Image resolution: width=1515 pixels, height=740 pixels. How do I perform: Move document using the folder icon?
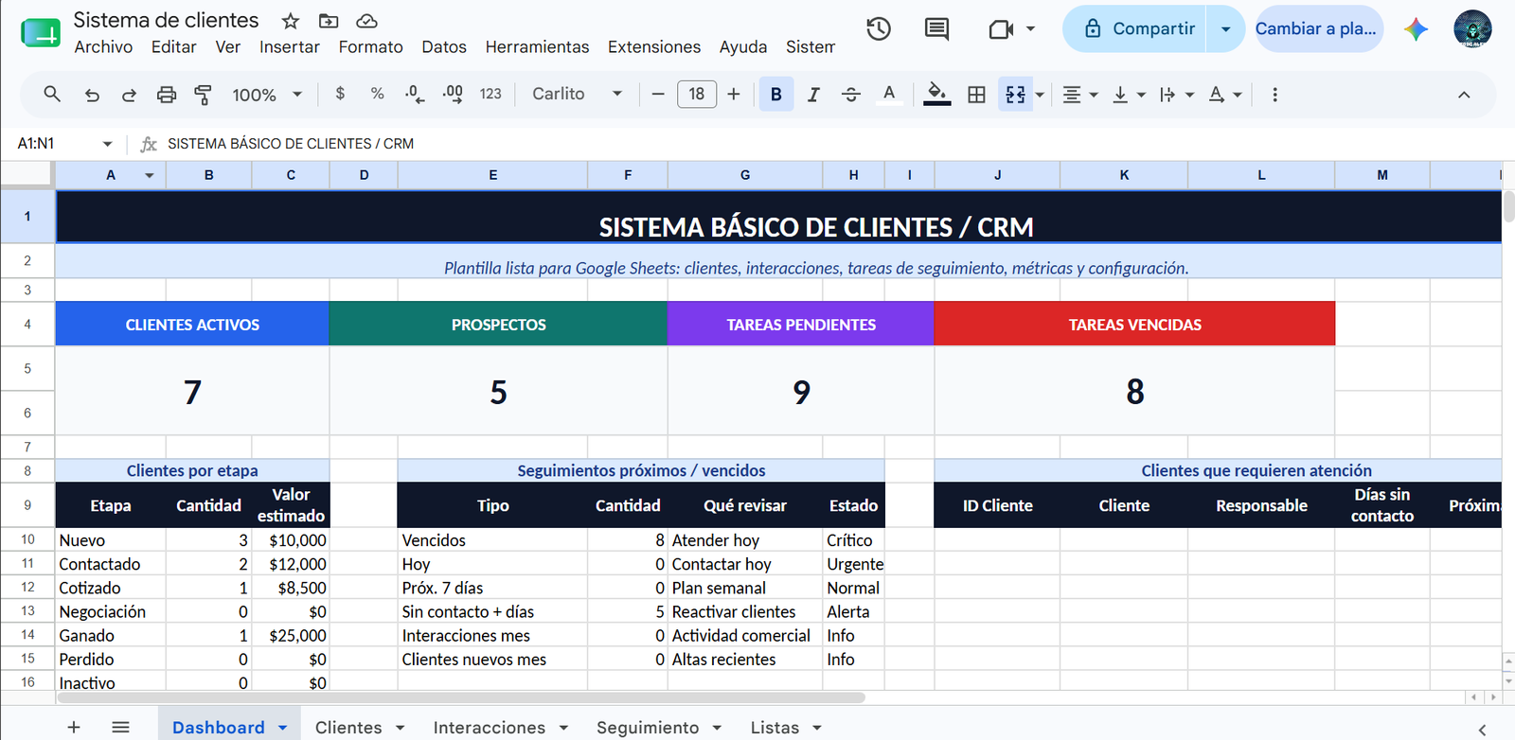tap(329, 21)
